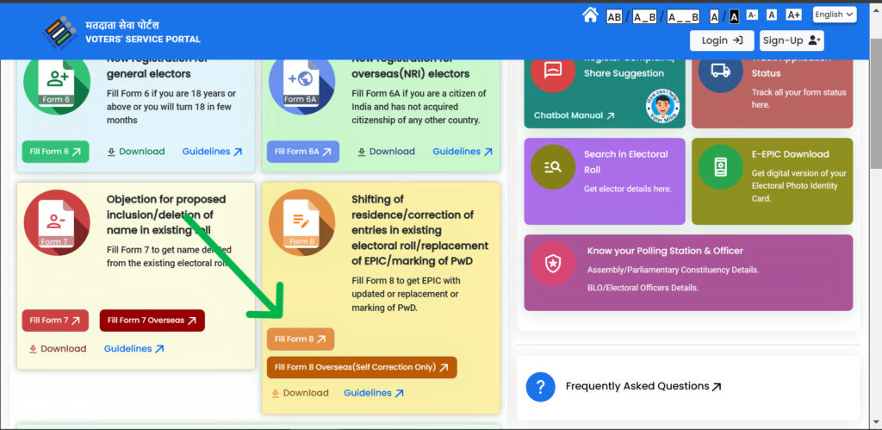Switch to the light normal-contrast A theme

tap(715, 16)
